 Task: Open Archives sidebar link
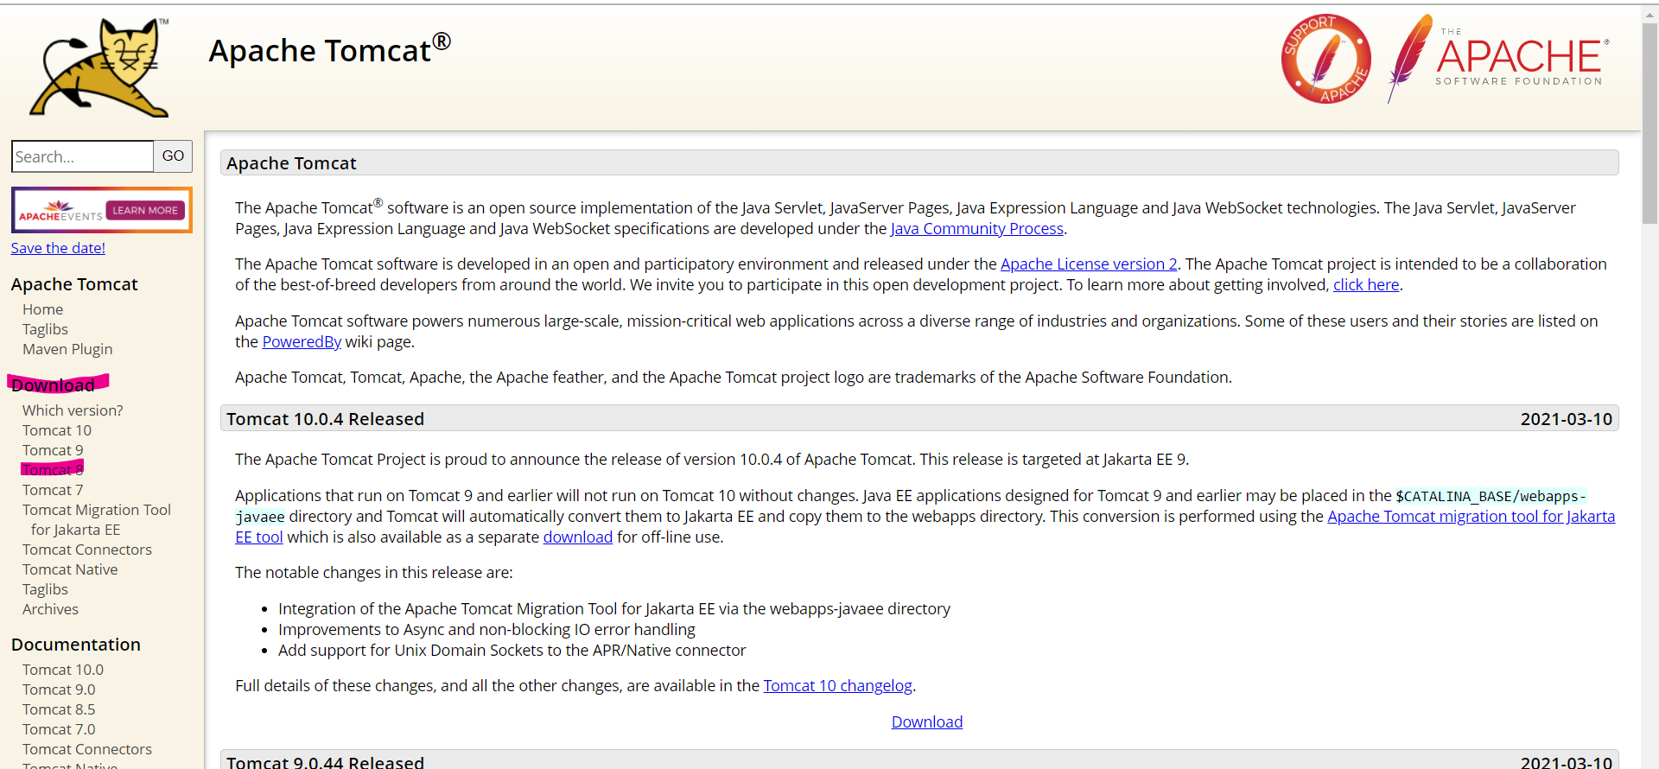point(50,609)
